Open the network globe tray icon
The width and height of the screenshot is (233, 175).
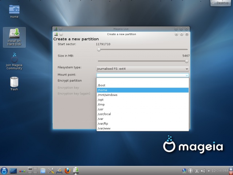[x=184, y=171]
